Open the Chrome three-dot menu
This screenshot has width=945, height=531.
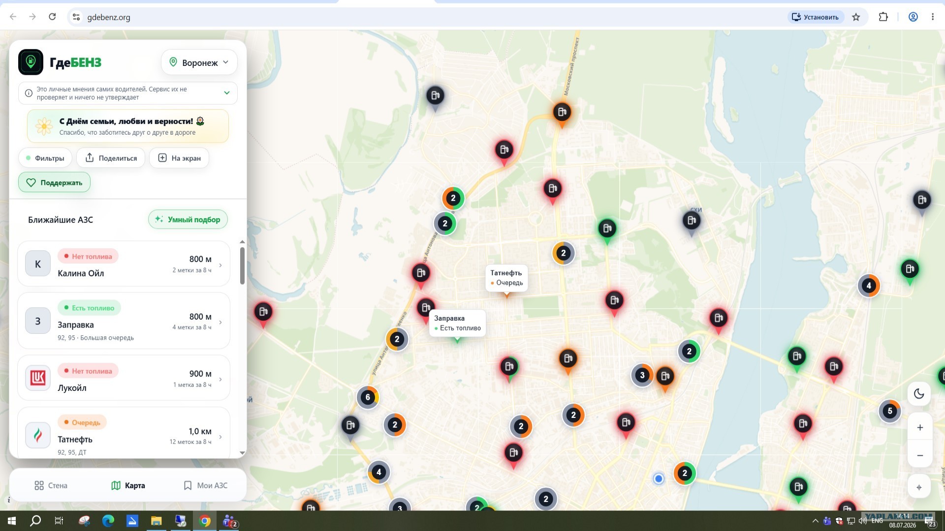click(933, 17)
